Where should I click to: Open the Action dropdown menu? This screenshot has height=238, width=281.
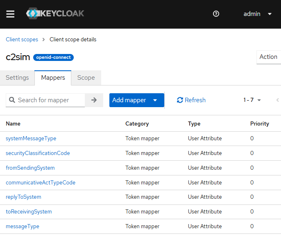(268, 57)
